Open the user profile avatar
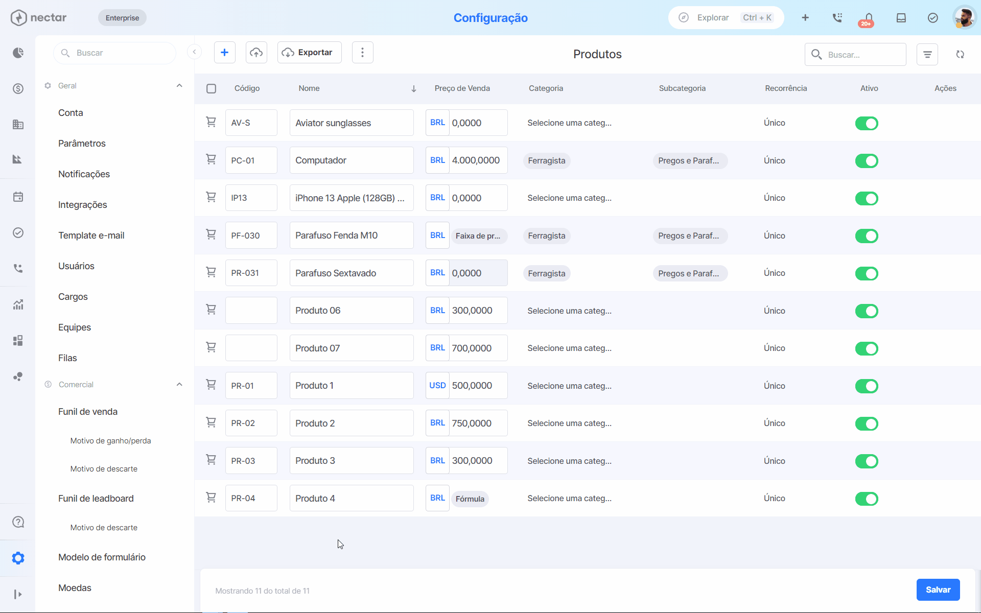The image size is (981, 613). (964, 18)
